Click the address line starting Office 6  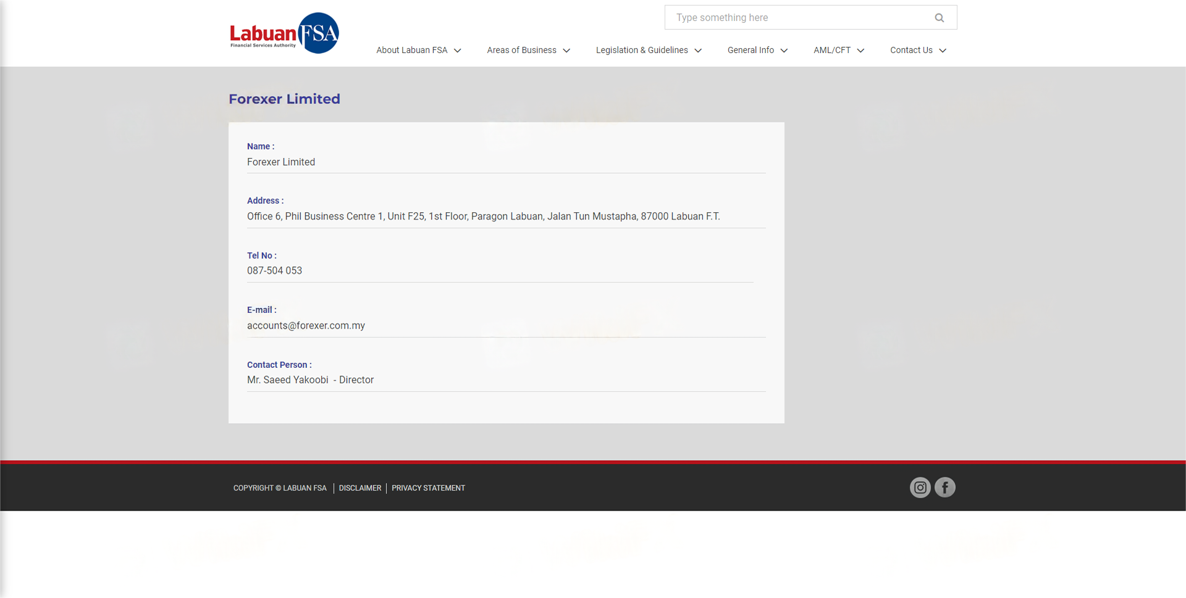[483, 216]
